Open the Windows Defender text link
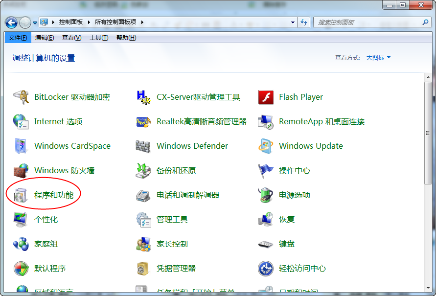The image size is (436, 296). click(192, 146)
